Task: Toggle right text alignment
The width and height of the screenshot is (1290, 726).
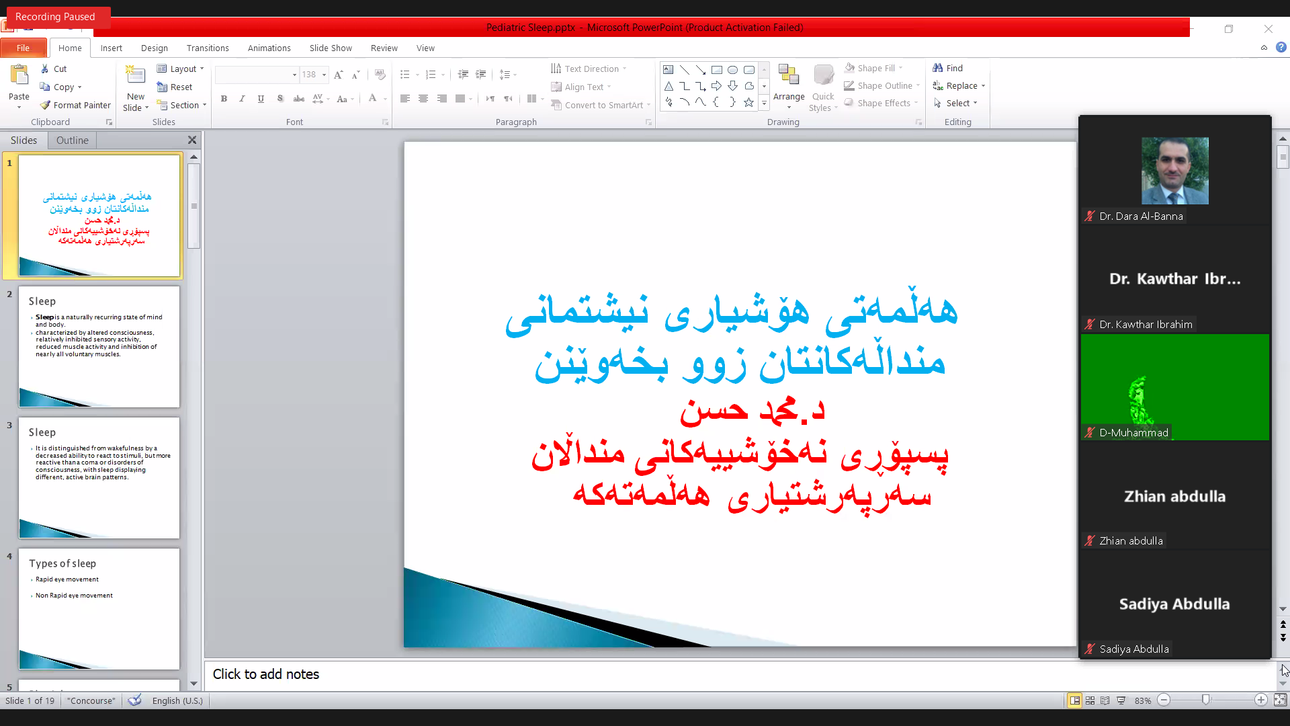Action: pos(441,99)
